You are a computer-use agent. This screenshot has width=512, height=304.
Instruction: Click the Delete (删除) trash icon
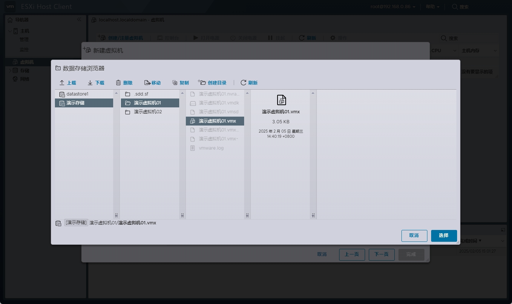(118, 83)
